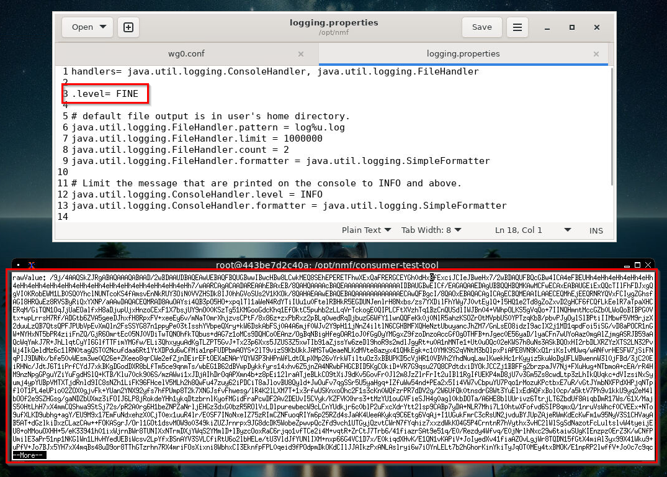Close the terminal window
Screen dimensions: 667x477
click(648, 265)
